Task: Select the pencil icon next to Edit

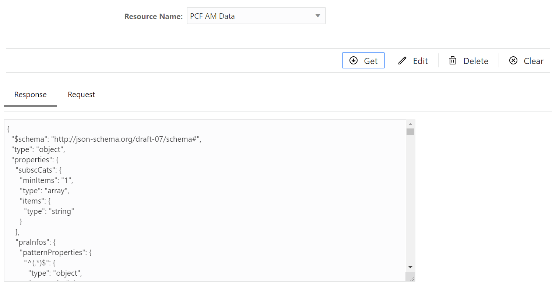Action: tap(401, 60)
